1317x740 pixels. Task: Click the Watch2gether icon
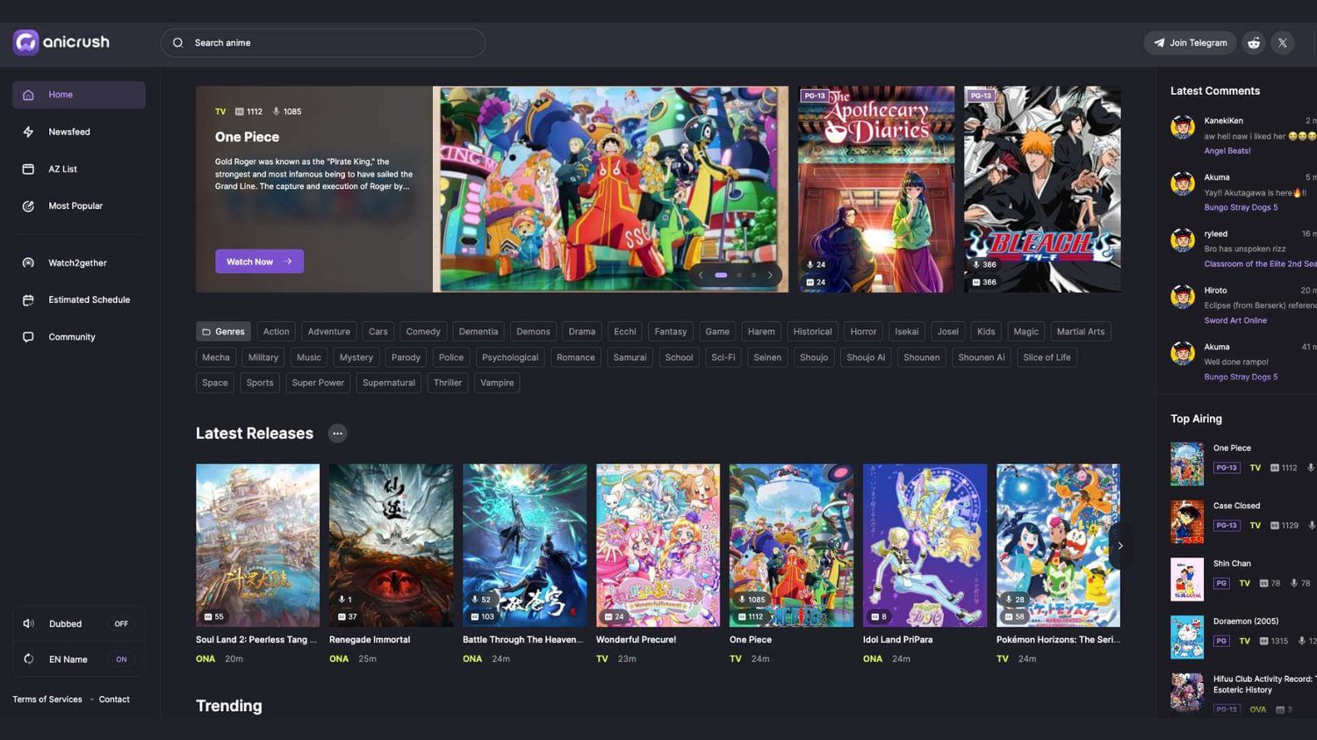(28, 262)
